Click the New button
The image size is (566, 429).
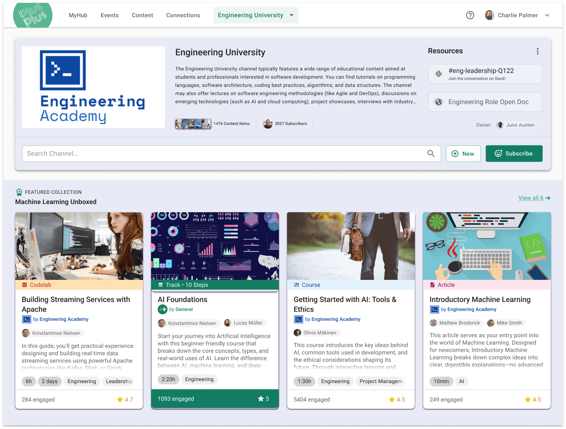click(463, 154)
